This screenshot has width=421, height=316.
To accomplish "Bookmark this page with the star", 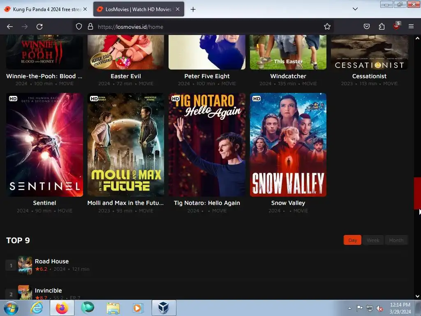I will coord(327,27).
